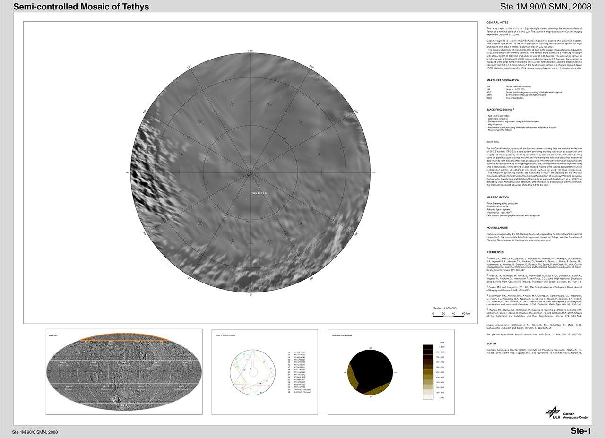605x438 pixels.
Task: Click the Map Sheet Designation heading
Action: (x=503, y=80)
